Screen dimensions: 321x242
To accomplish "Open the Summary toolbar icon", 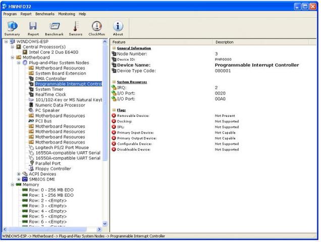I will pos(12,28).
